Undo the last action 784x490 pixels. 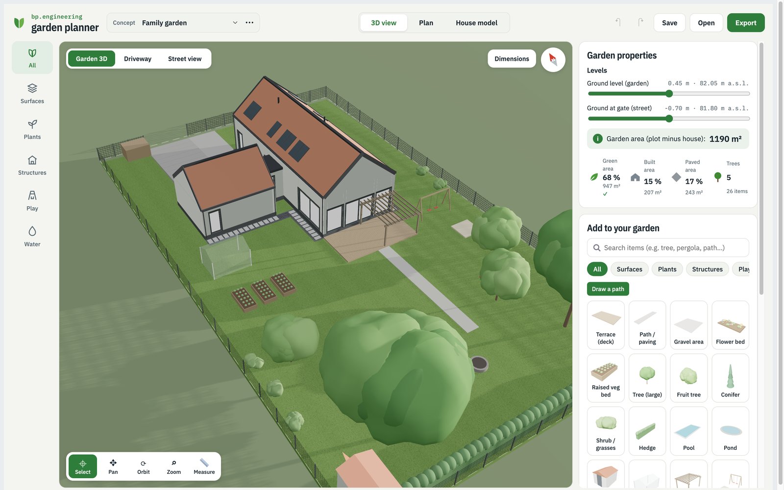coord(618,23)
